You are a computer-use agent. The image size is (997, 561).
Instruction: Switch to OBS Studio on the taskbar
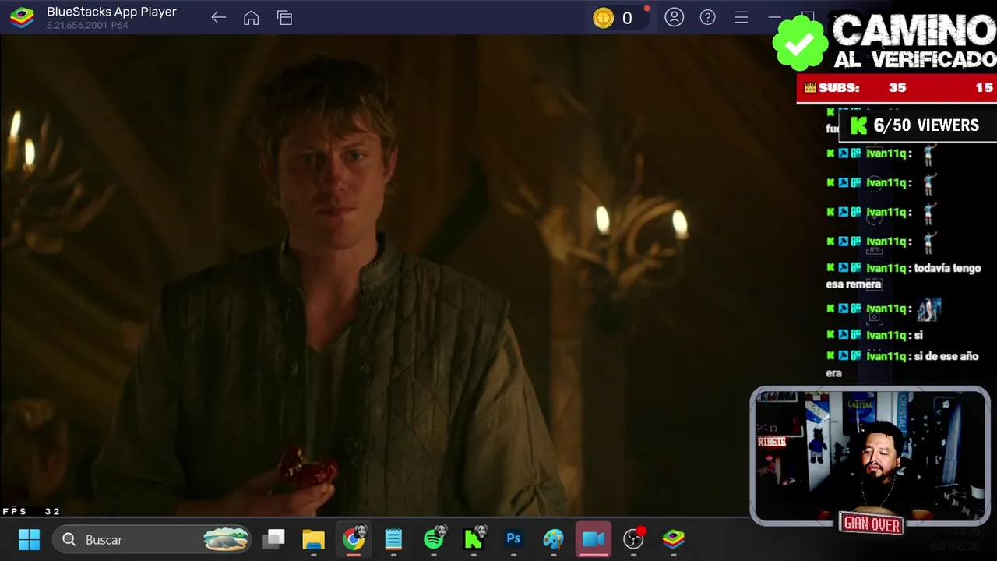click(x=634, y=539)
